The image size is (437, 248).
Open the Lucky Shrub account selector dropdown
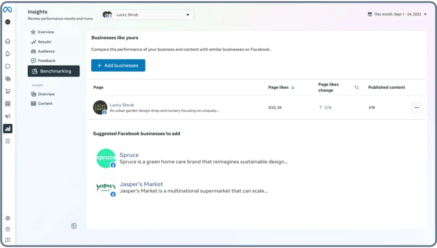(x=147, y=15)
